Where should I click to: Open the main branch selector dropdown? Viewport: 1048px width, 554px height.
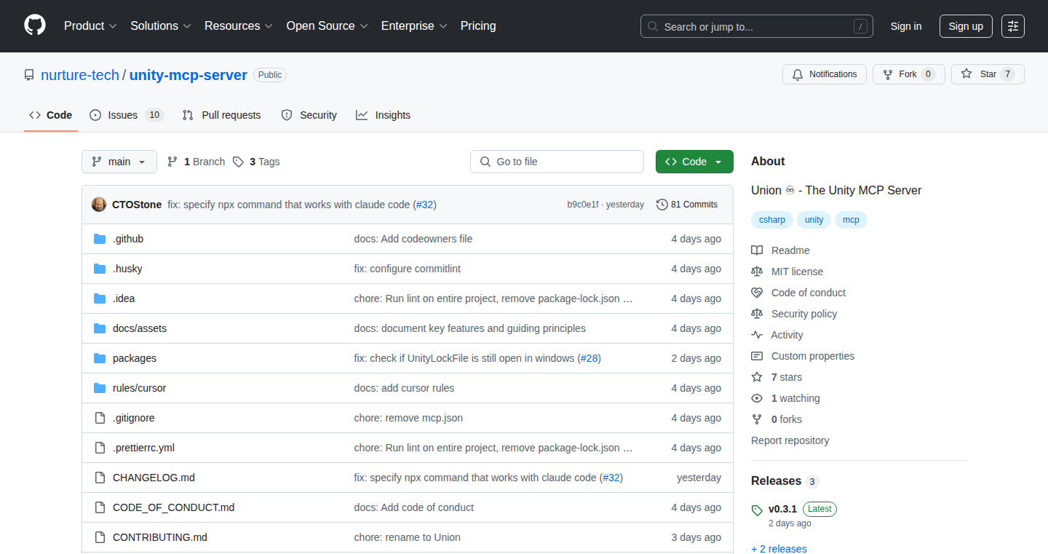[119, 162]
